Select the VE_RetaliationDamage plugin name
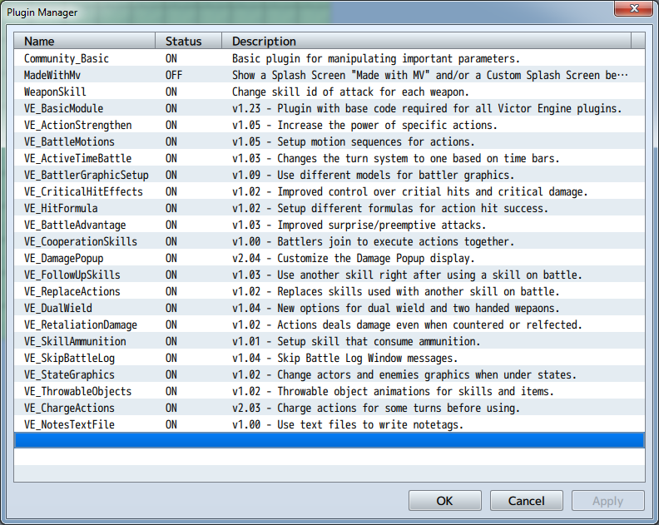 81,325
